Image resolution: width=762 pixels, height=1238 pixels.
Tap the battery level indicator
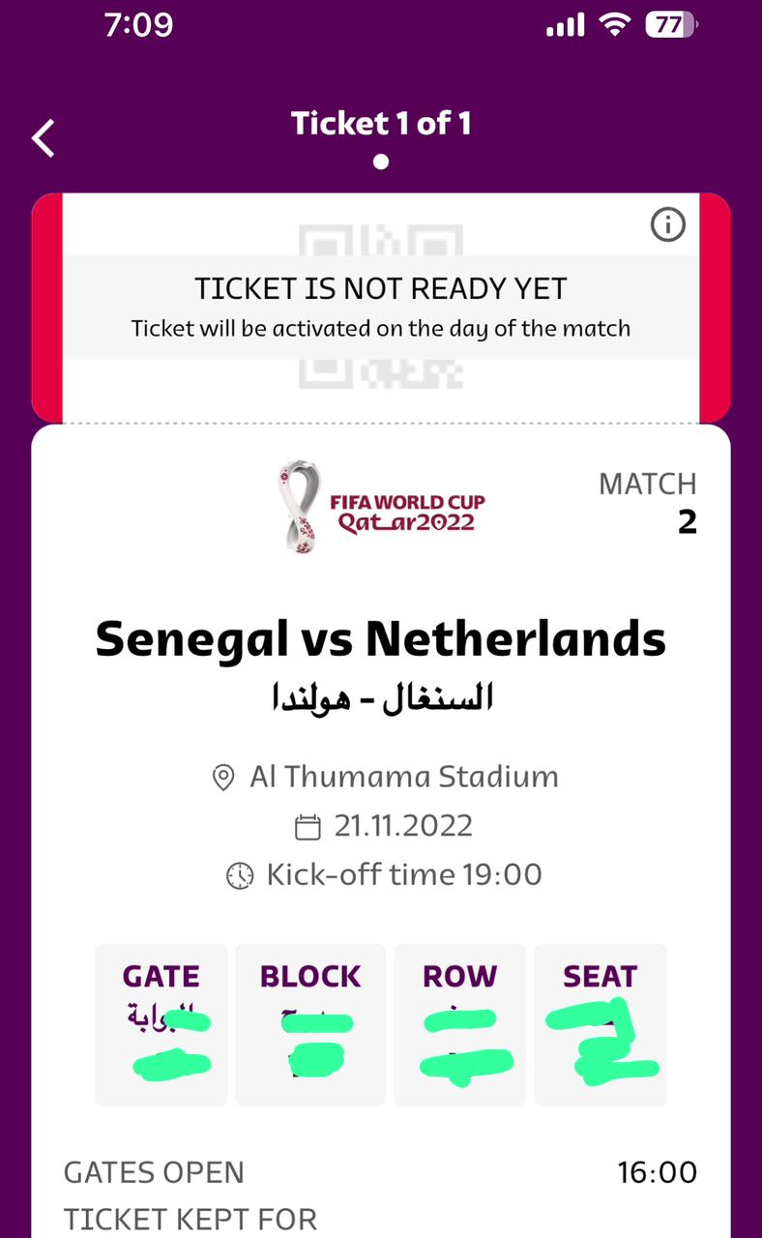click(671, 25)
